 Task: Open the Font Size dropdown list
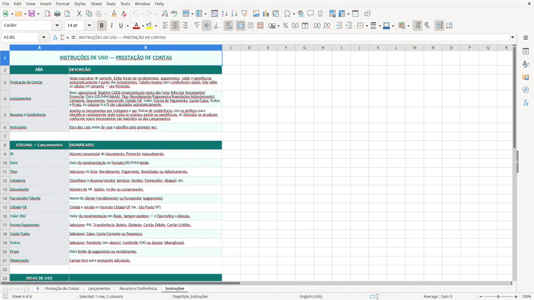(x=89, y=26)
